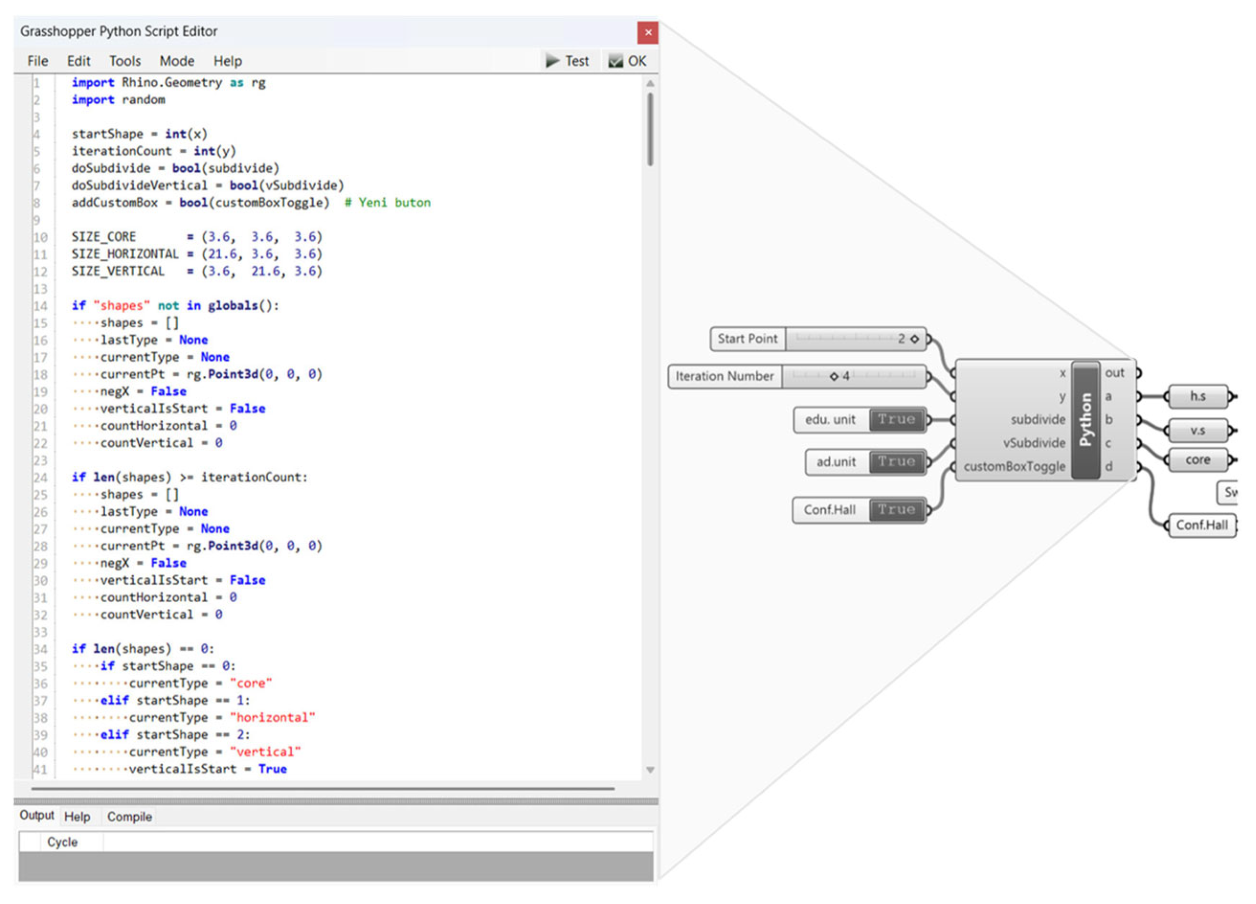The height and width of the screenshot is (904, 1256).
Task: Open the Mode menu
Action: tap(176, 61)
